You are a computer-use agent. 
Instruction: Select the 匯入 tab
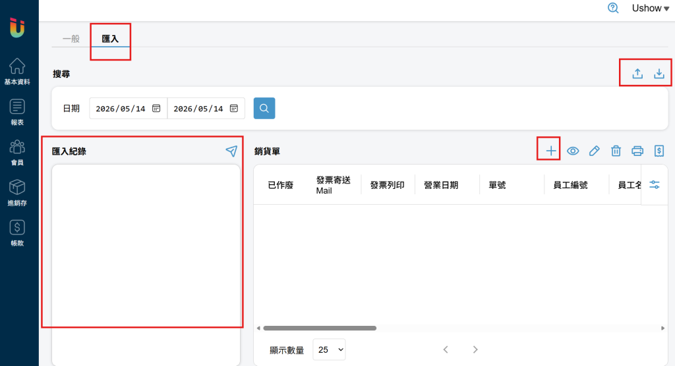pos(110,39)
